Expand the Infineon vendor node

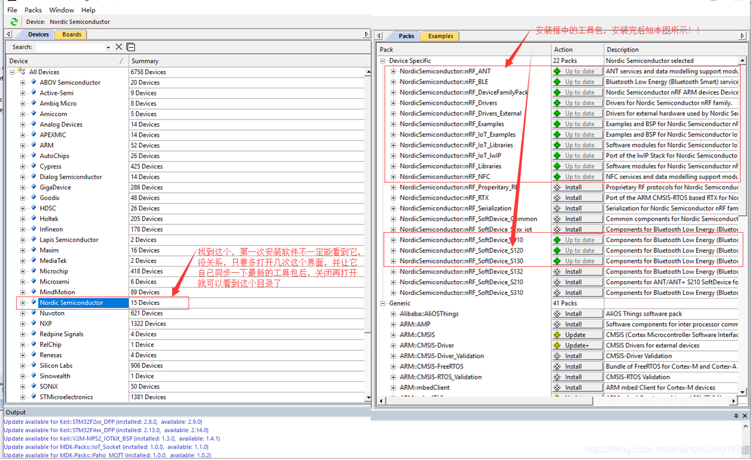(23, 230)
